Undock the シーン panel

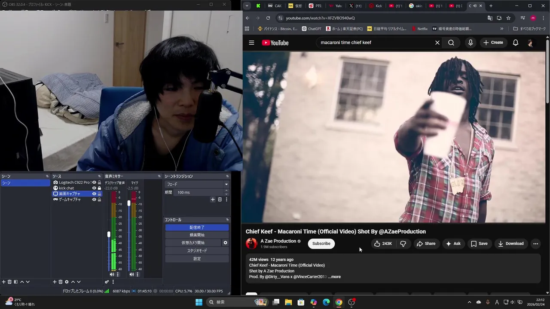47,176
